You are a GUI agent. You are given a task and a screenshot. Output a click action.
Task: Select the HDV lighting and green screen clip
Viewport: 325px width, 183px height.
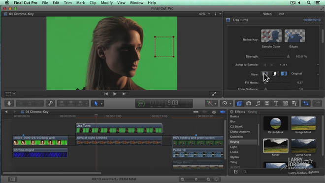pyautogui.click(x=198, y=141)
